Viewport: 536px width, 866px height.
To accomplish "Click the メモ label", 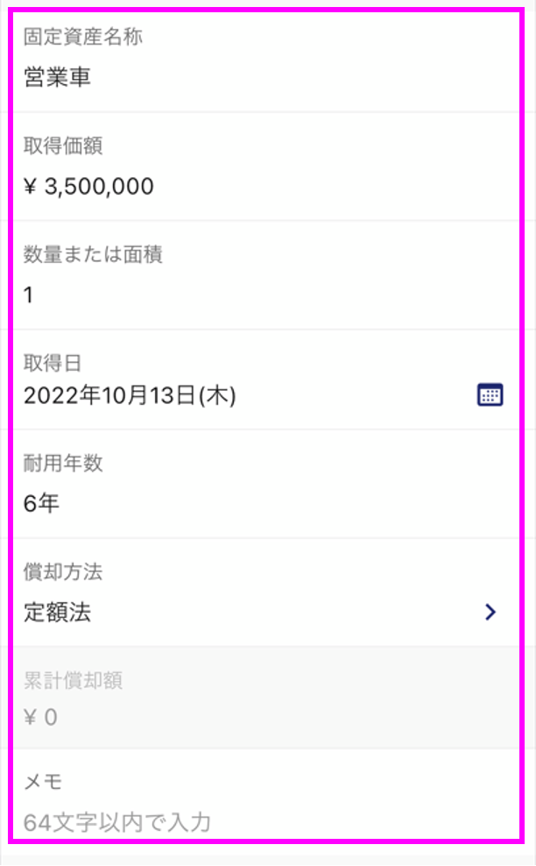I will point(43,782).
